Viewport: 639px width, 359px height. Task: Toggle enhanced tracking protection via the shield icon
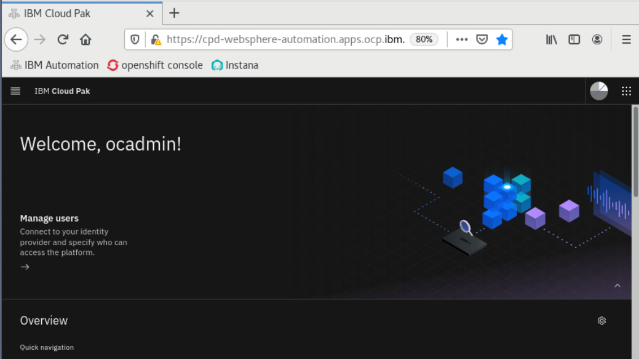tap(135, 38)
